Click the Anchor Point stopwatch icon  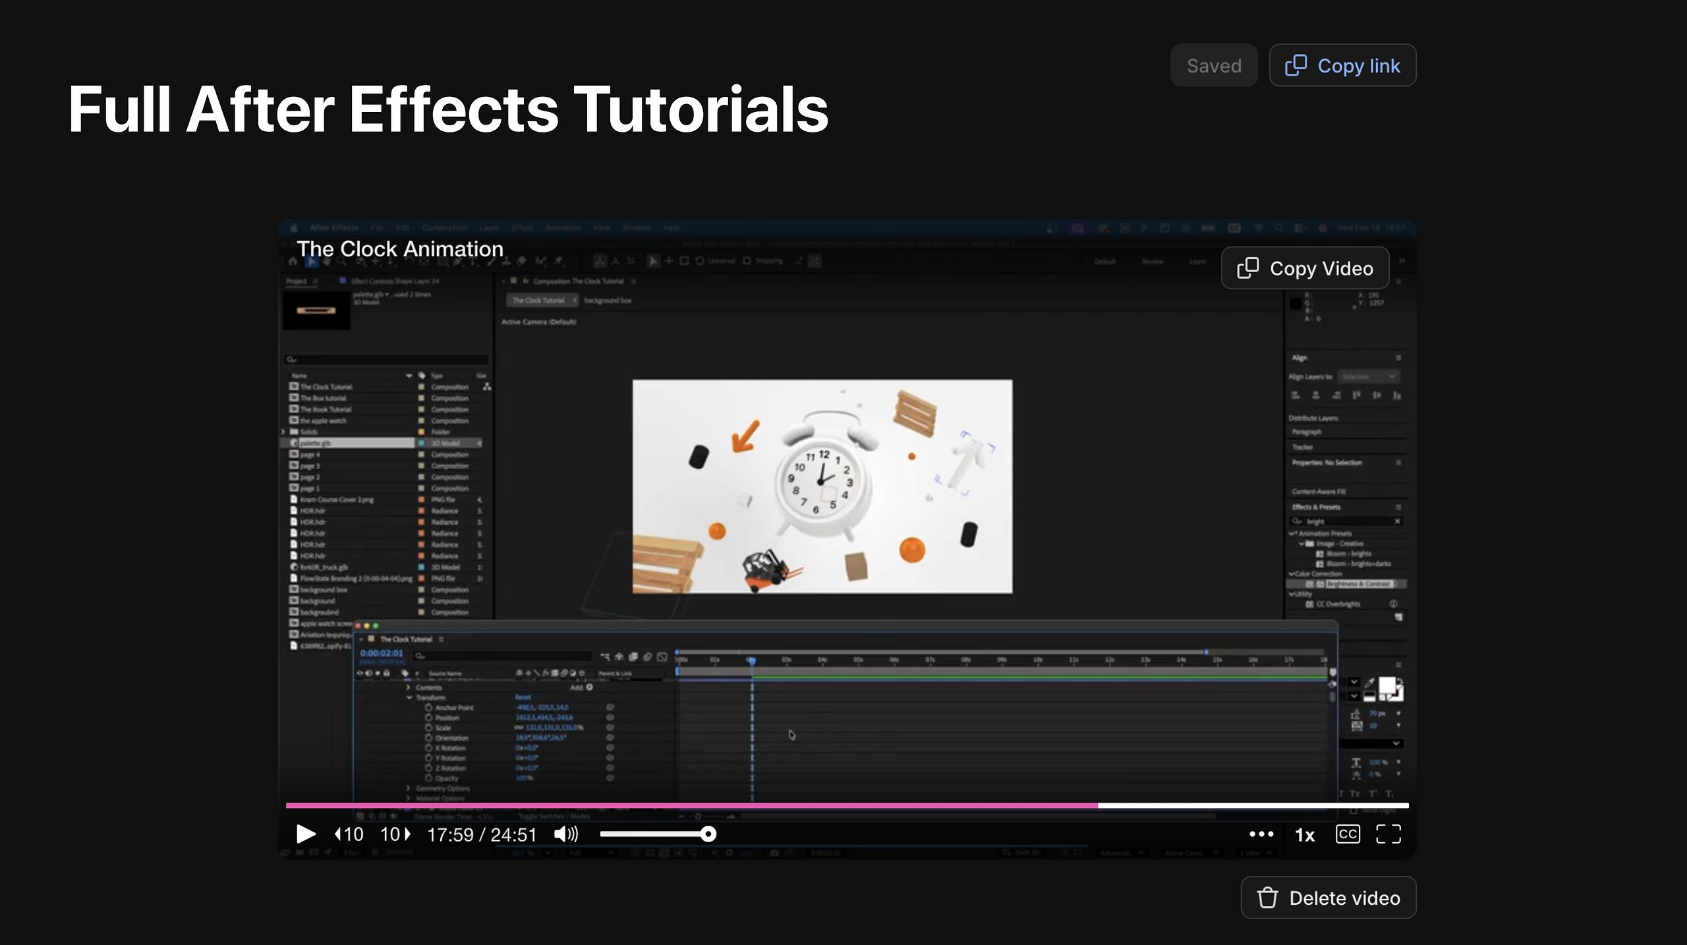(x=429, y=707)
